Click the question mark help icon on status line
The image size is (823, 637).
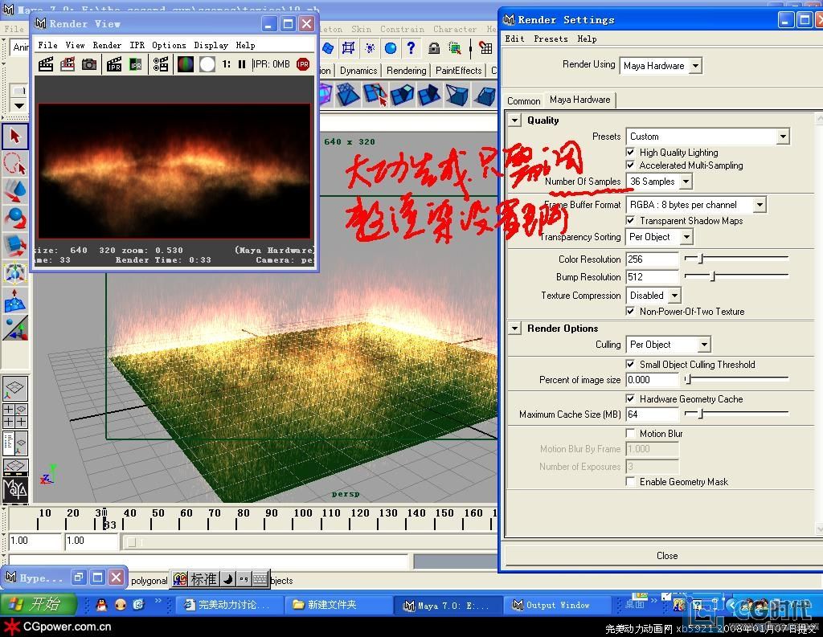pyautogui.click(x=411, y=48)
